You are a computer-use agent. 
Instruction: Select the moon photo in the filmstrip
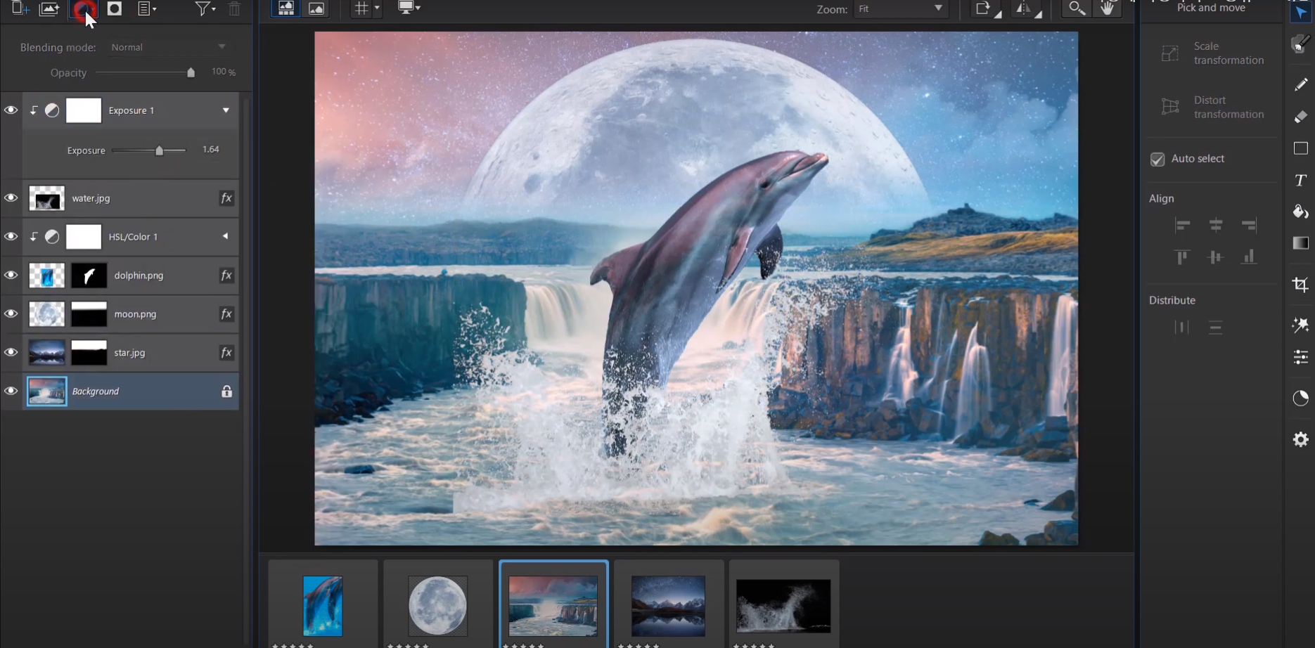[437, 606]
